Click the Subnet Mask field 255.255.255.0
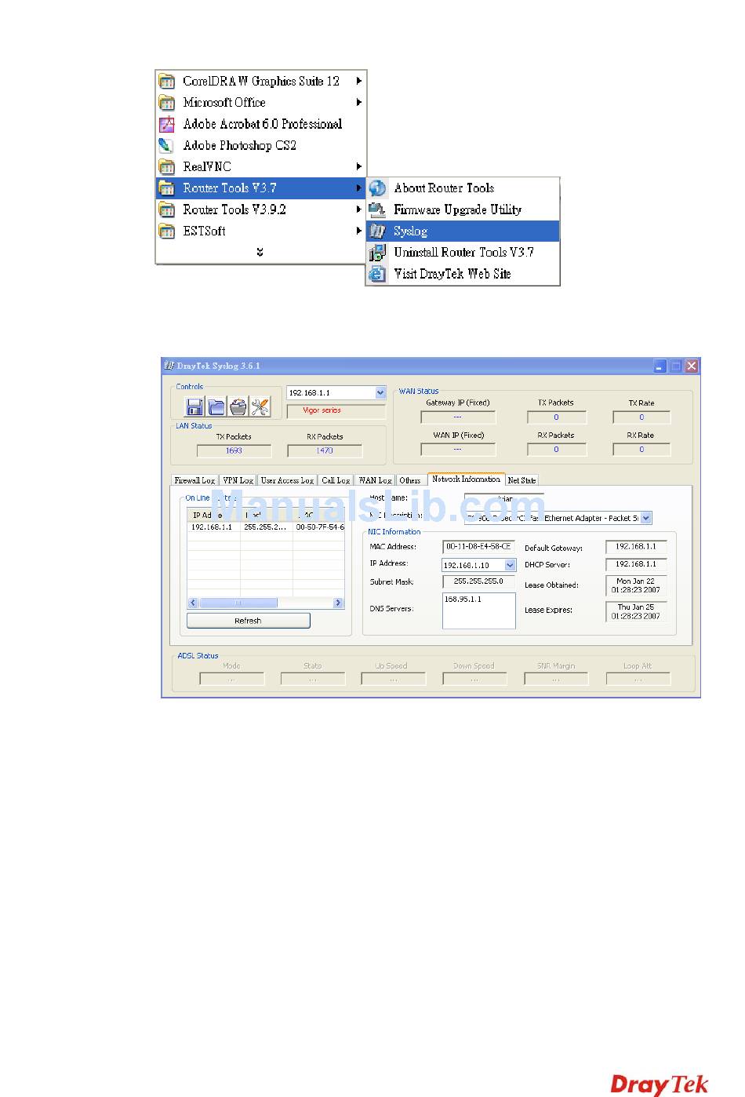 [x=478, y=581]
